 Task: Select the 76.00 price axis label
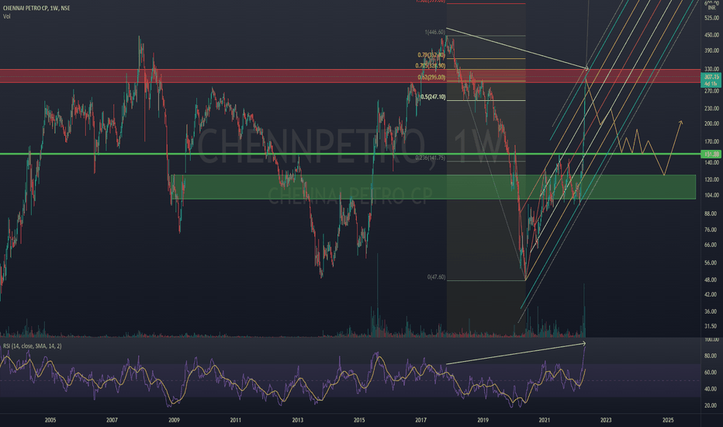711,230
